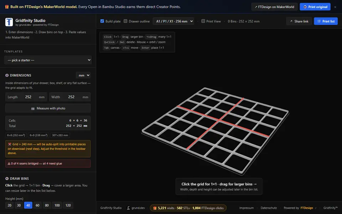Enable the Print View checkbox

pos(203,21)
